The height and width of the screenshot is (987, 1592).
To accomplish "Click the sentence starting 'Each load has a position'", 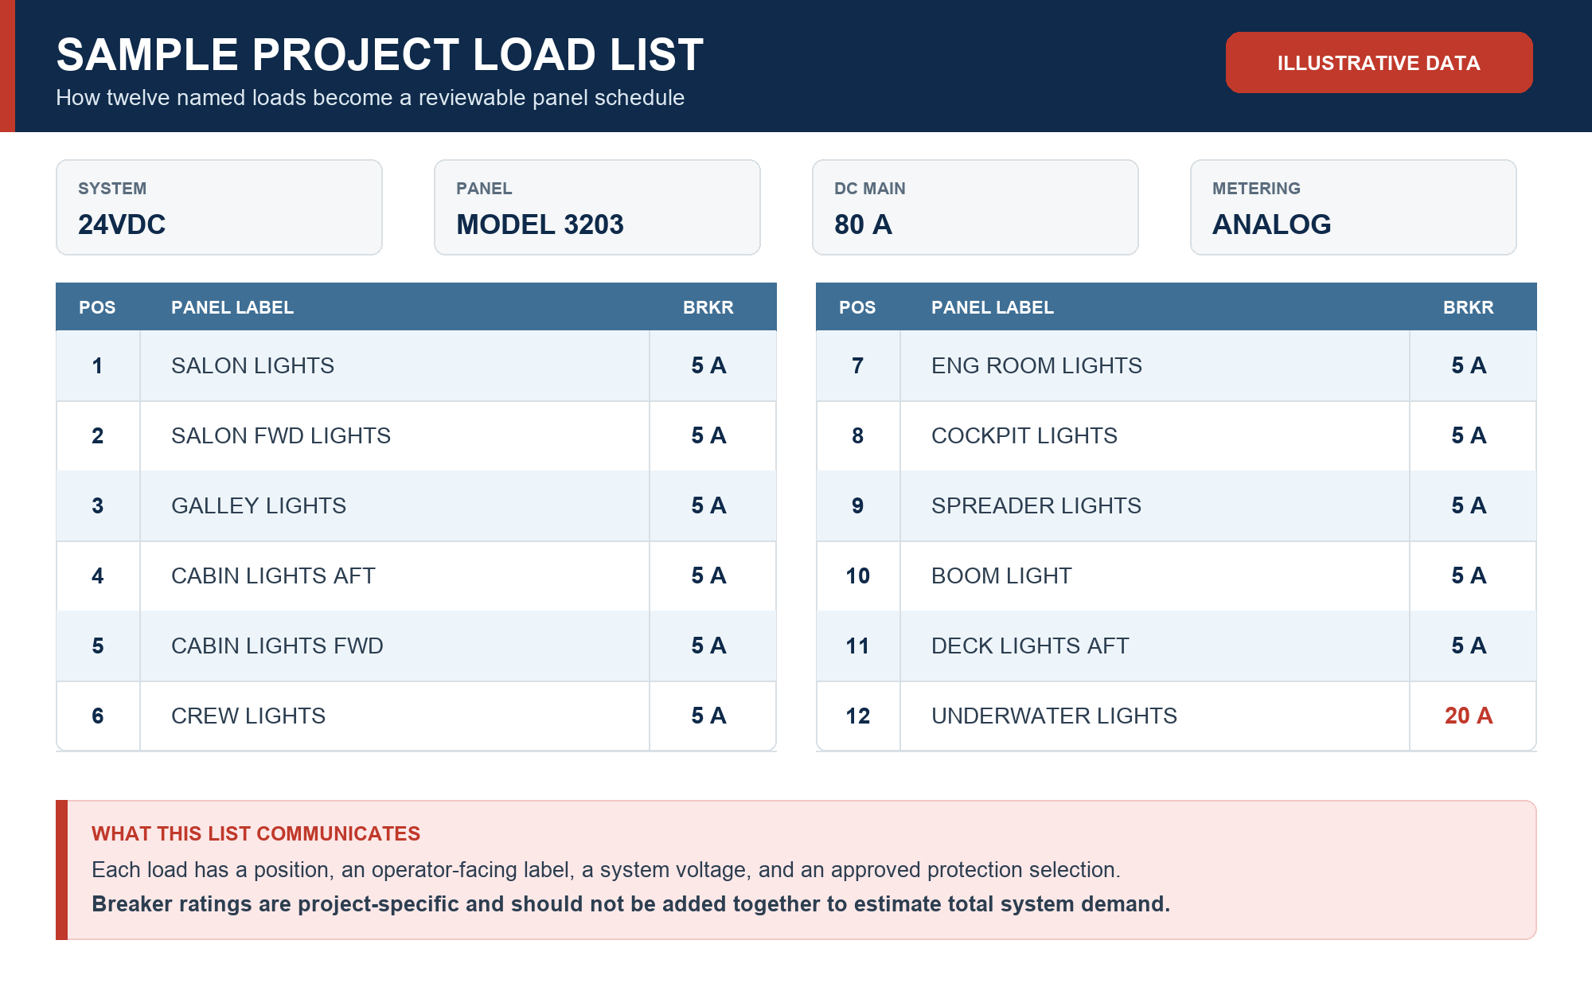I will (606, 869).
